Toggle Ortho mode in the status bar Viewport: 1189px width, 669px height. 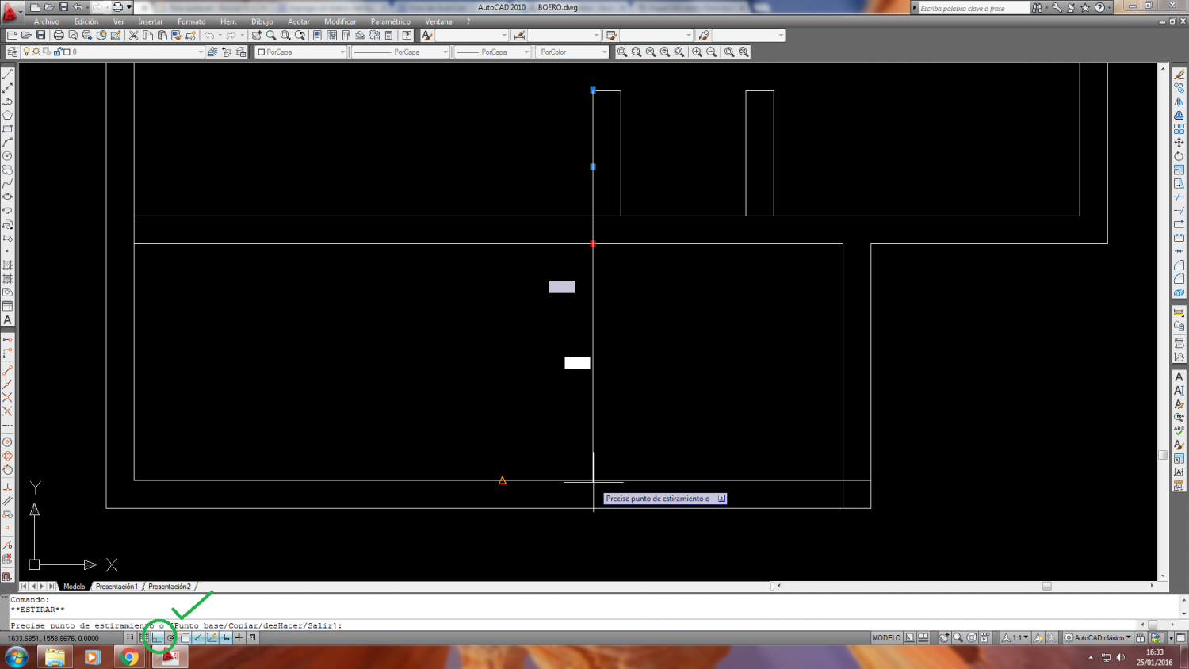tap(157, 637)
